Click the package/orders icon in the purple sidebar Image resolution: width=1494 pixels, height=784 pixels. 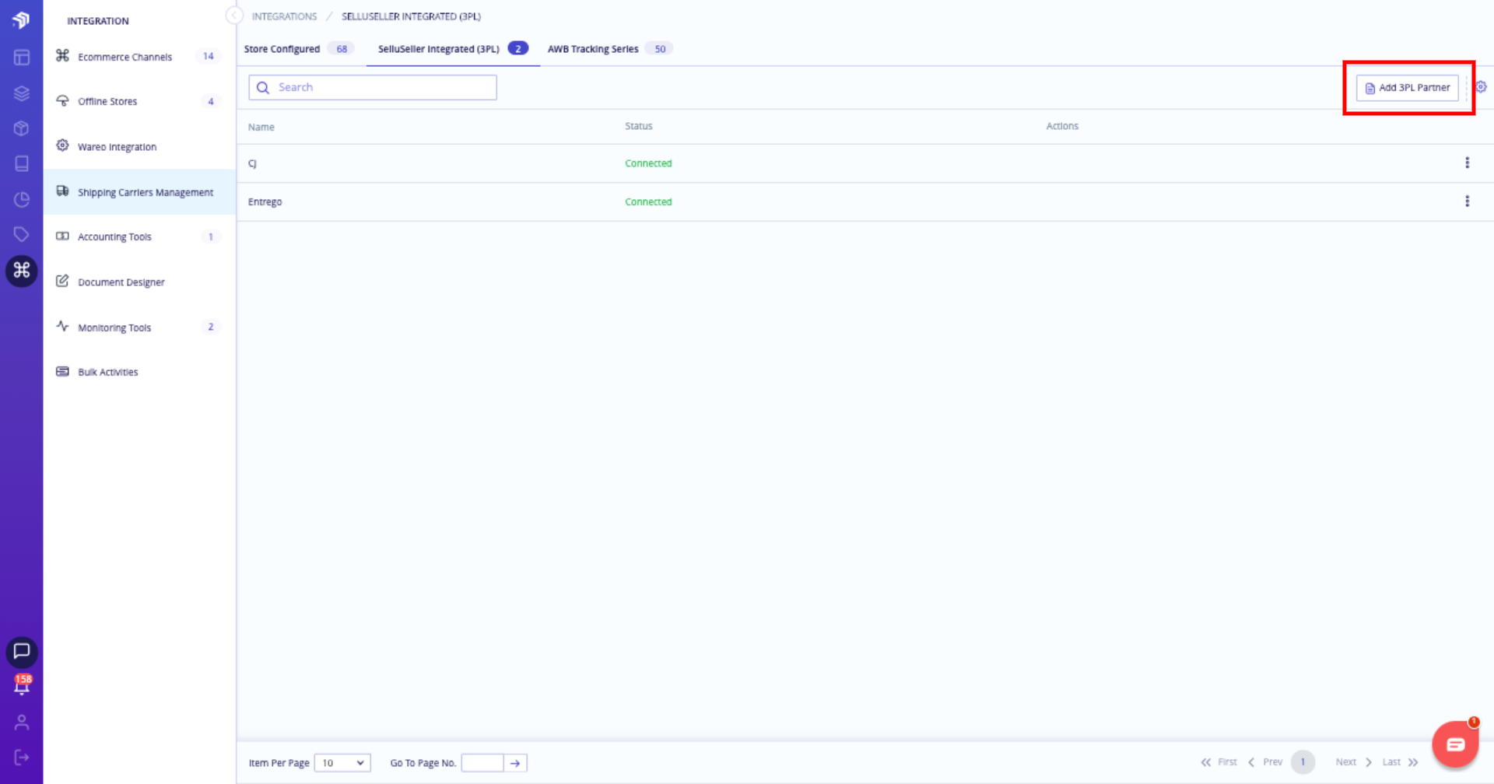21,128
